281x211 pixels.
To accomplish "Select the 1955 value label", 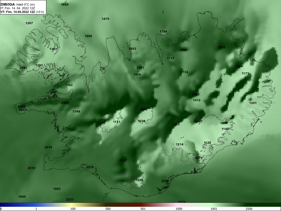I will (22, 197).
